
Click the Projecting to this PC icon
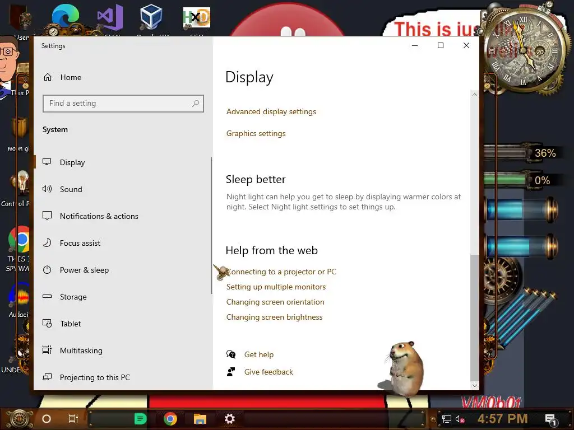click(x=47, y=377)
